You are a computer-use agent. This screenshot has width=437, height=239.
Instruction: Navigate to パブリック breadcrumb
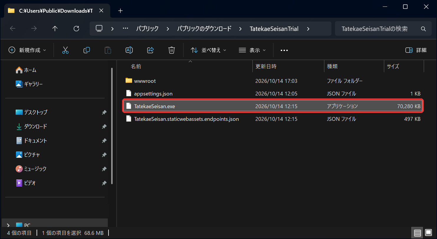point(147,29)
